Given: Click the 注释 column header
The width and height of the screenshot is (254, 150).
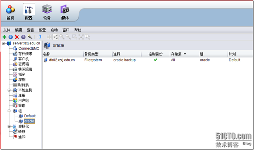Looking at the screenshot, I should click(x=127, y=54).
